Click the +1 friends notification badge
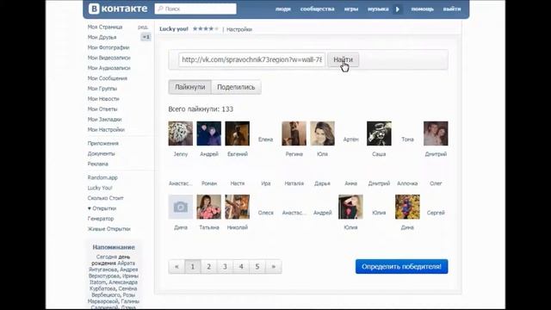This screenshot has height=310, width=551. point(145,37)
